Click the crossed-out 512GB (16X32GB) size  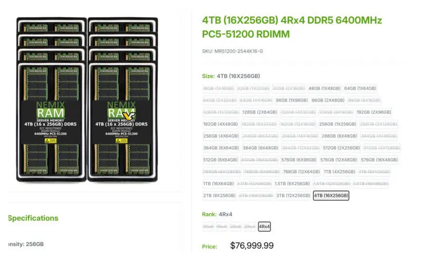(260, 160)
